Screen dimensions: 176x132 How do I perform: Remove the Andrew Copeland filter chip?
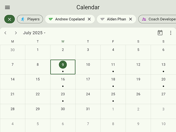(89, 19)
